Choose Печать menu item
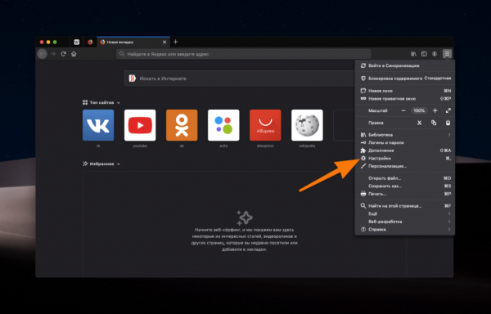491x314 pixels. pyautogui.click(x=404, y=194)
